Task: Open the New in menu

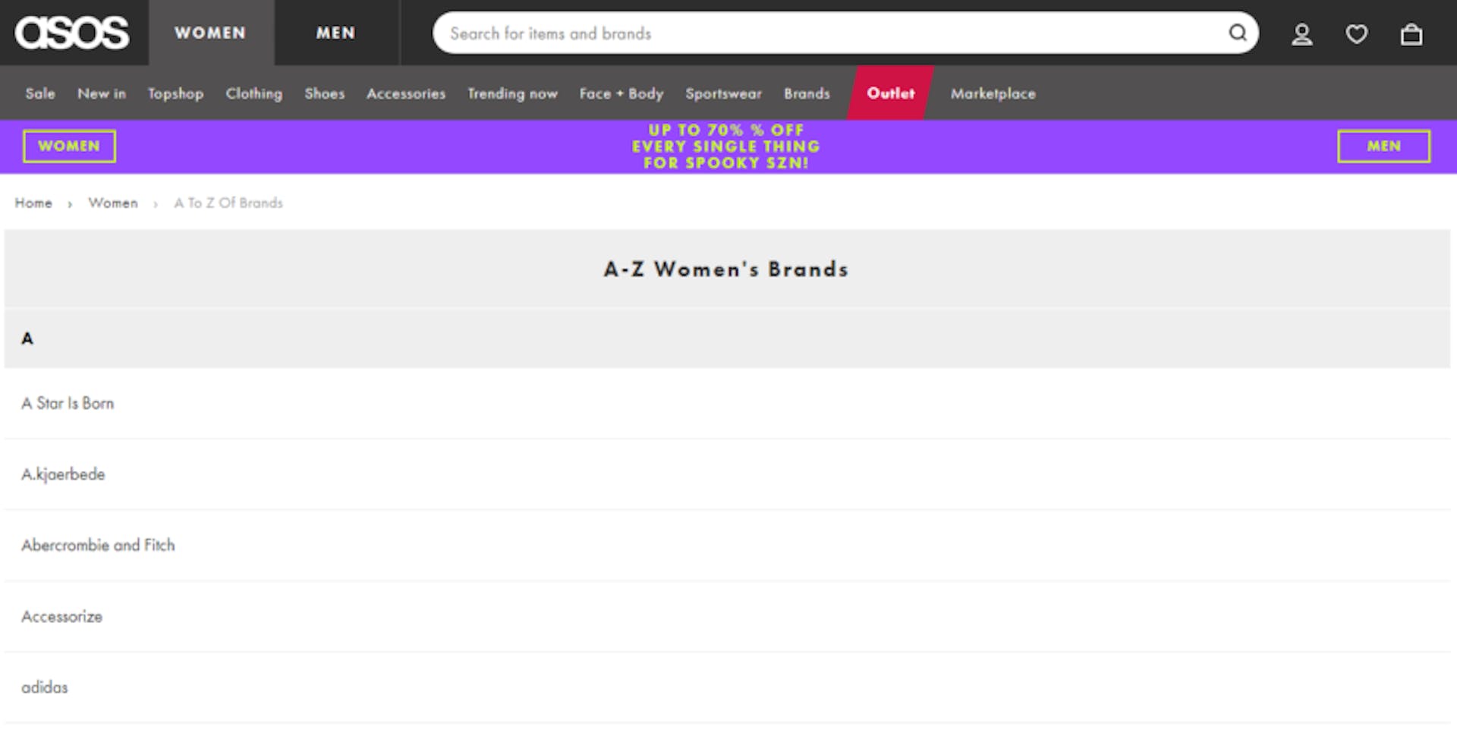Action: [102, 93]
